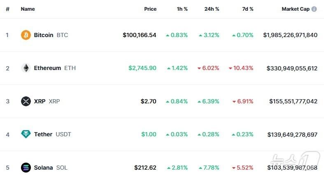Image resolution: width=324 pixels, height=175 pixels.
Task: Open the Bitcoin name link
Action: pyautogui.click(x=43, y=35)
